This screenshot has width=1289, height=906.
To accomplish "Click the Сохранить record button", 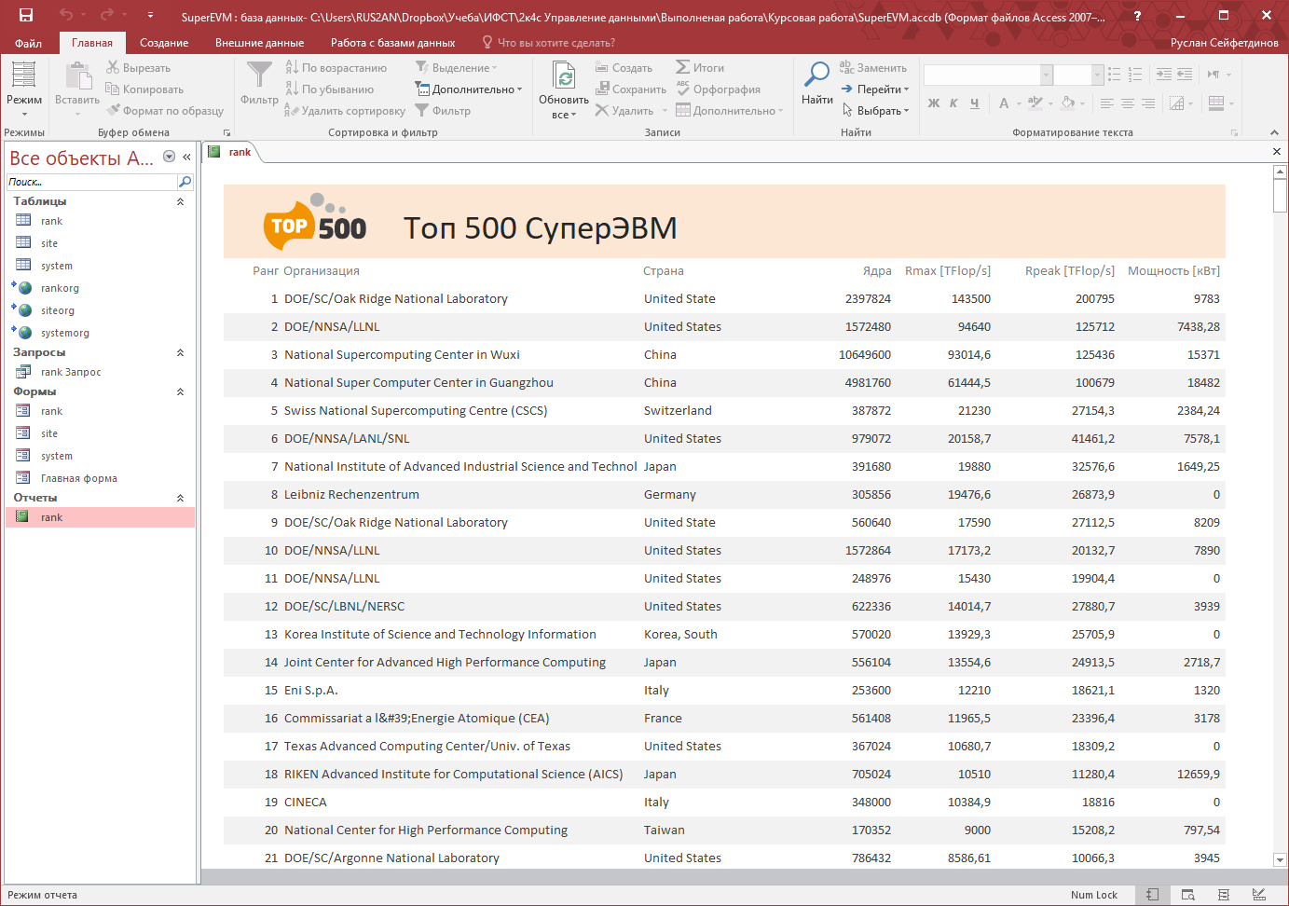I will point(630,89).
